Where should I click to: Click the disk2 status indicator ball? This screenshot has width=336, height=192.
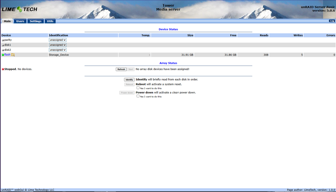click(3, 50)
